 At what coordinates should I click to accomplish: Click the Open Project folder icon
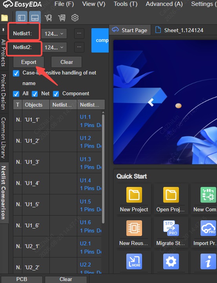pos(171,195)
